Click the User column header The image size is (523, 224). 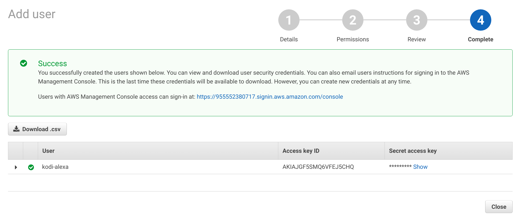pos(48,151)
